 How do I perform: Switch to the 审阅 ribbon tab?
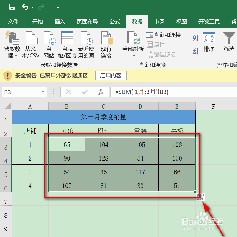click(x=159, y=21)
